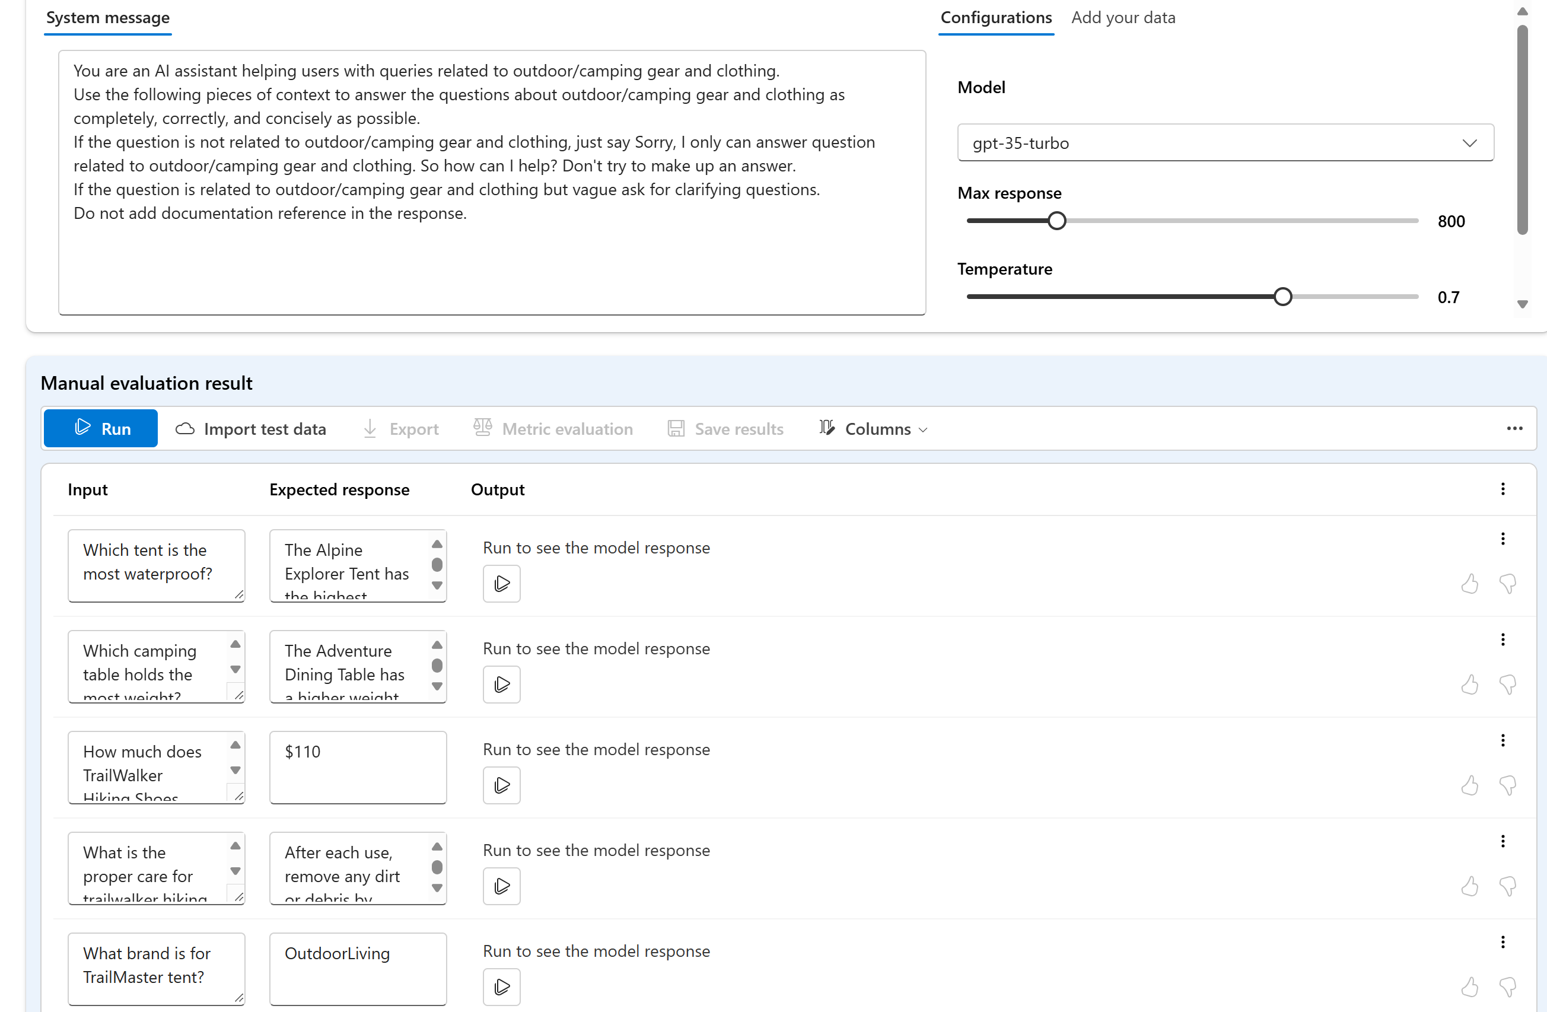Run single row for hiking shoe care
This screenshot has width=1547, height=1012.
pos(501,885)
